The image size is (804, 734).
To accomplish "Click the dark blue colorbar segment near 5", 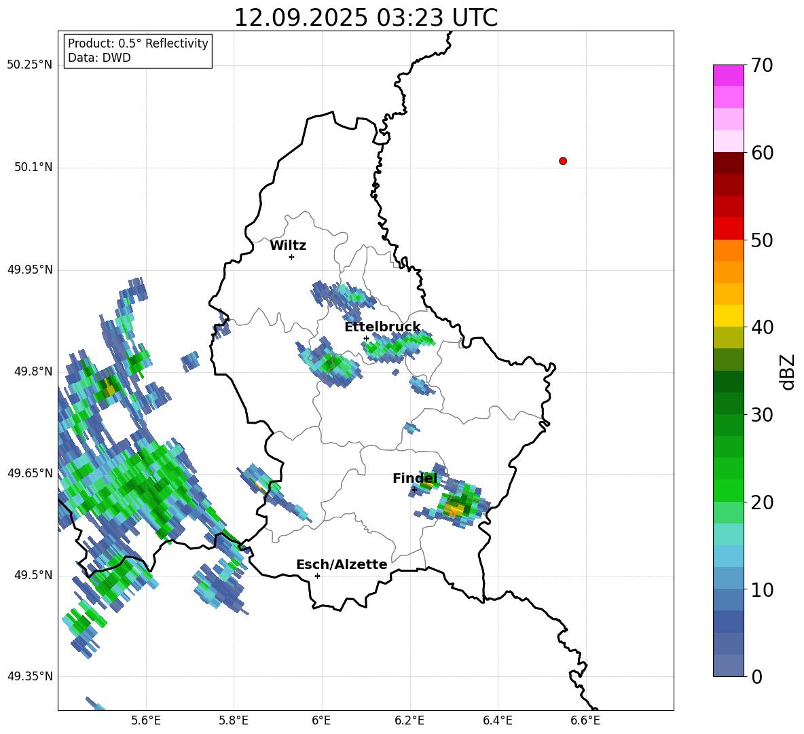I will coord(728,621).
